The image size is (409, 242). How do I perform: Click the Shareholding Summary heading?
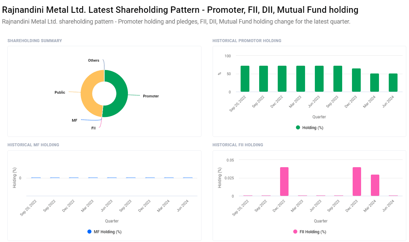tap(35, 41)
